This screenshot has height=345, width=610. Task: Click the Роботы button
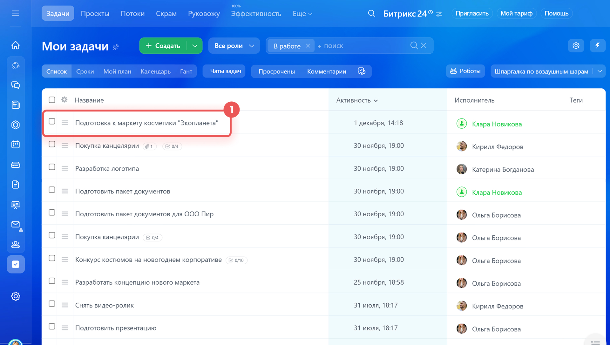(465, 71)
